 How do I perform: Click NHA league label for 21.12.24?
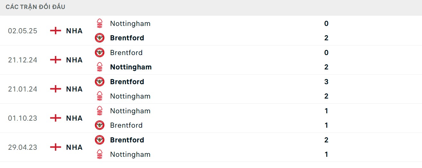(74, 60)
